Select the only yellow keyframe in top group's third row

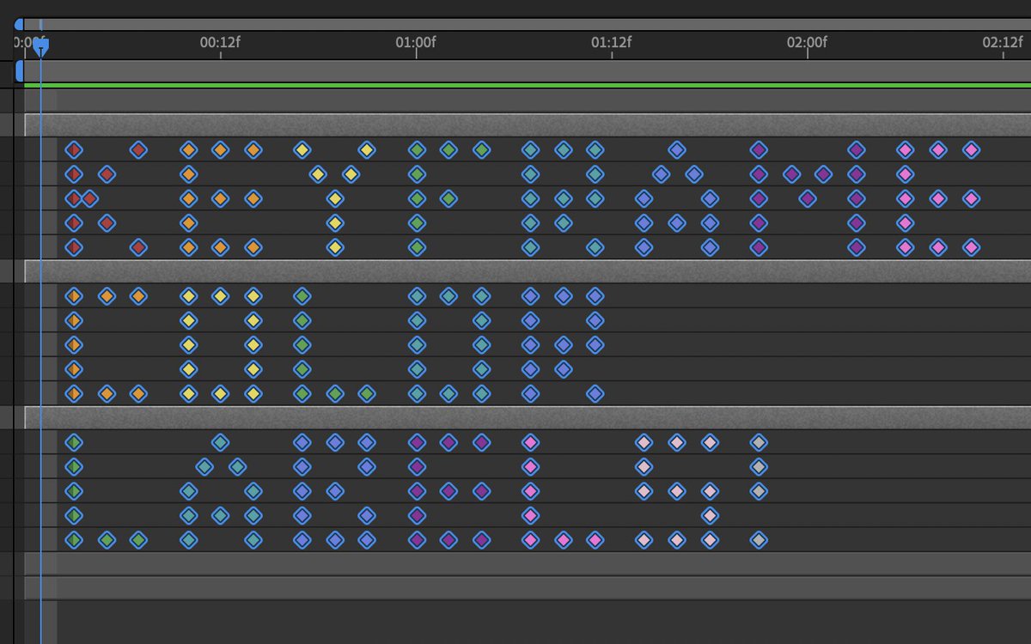[335, 198]
